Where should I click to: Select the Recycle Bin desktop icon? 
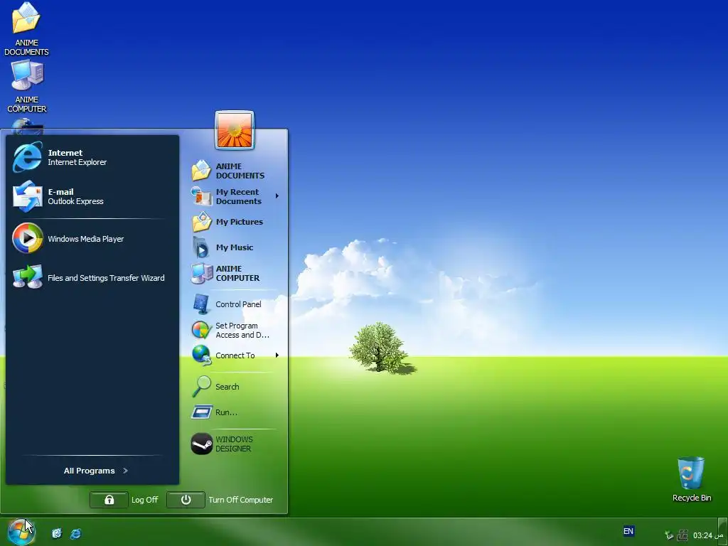pyautogui.click(x=691, y=479)
